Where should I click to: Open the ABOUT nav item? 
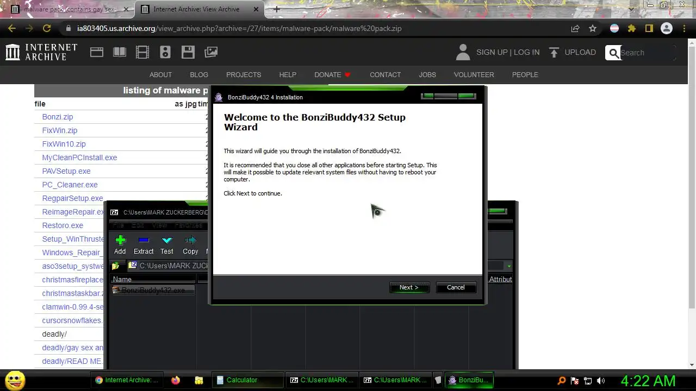[160, 75]
